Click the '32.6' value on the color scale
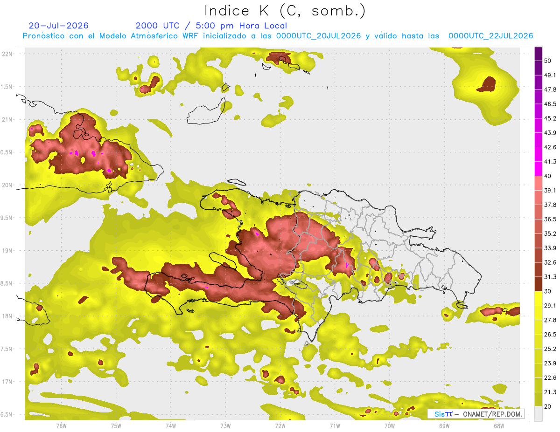Screen dimensions: 560x432 point(550,262)
